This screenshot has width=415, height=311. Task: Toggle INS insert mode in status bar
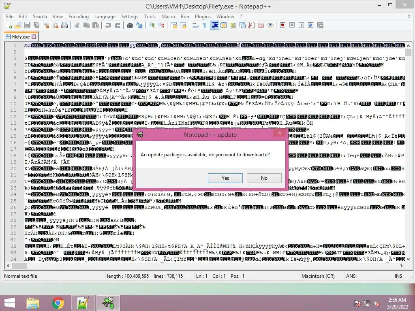pos(398,276)
